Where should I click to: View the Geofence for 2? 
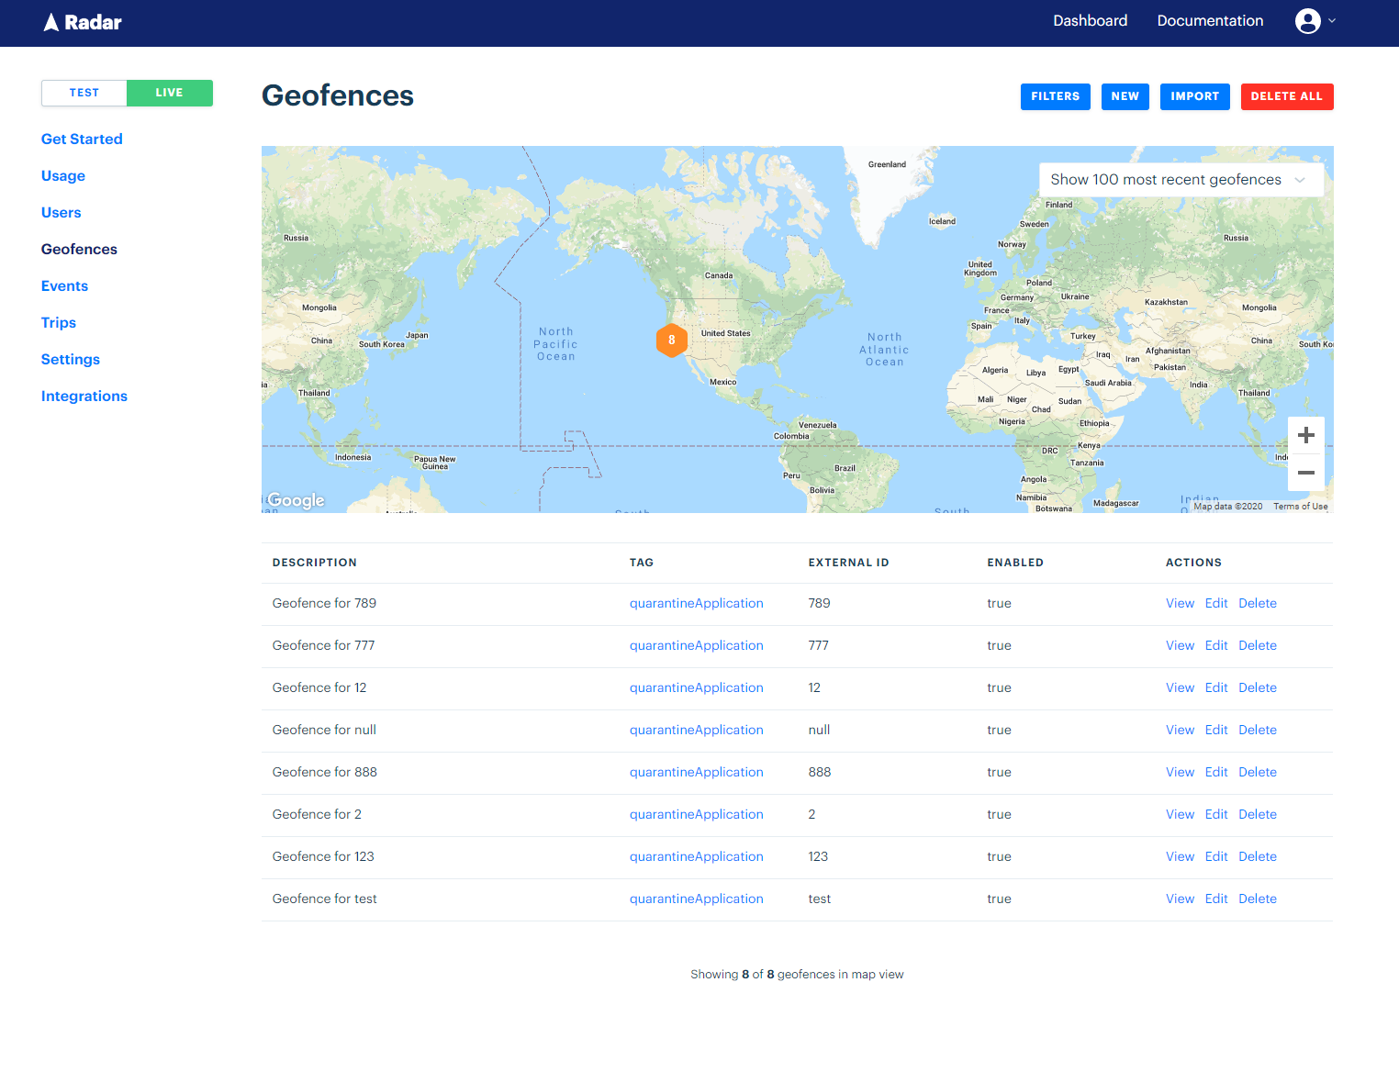(x=1180, y=814)
